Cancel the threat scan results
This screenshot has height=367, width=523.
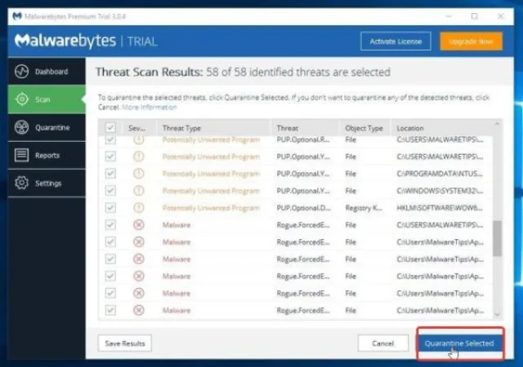(x=383, y=343)
